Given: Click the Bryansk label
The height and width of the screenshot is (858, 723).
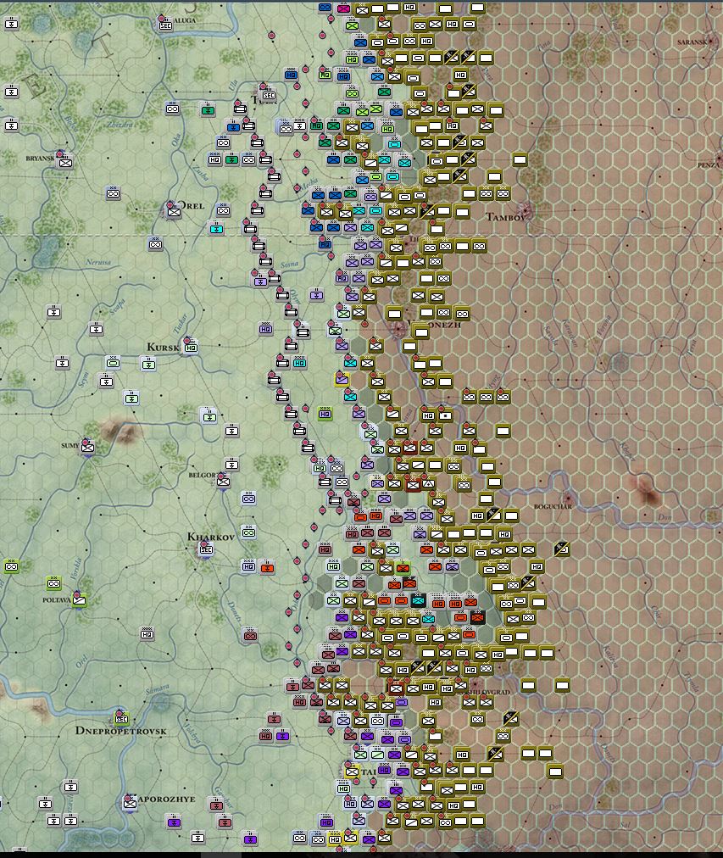Looking at the screenshot, I should pos(41,159).
